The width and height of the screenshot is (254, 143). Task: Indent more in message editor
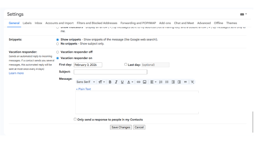pos(179,82)
